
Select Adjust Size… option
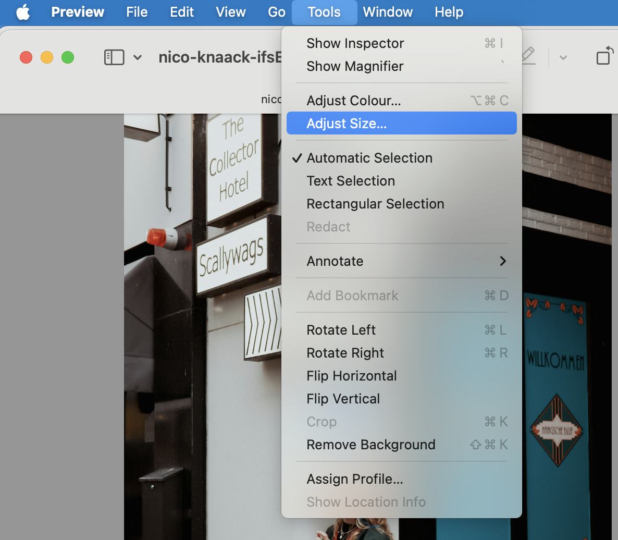click(x=402, y=124)
